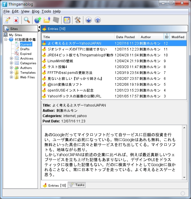This screenshot has height=199, width=191.
Task: Click entry icon of LinuxMintの壁紙 row
Action: 44,61
